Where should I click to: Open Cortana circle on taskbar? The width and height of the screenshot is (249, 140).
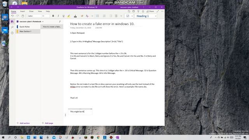(16, 137)
